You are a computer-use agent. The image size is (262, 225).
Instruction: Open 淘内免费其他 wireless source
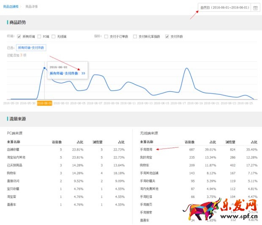click(149, 189)
